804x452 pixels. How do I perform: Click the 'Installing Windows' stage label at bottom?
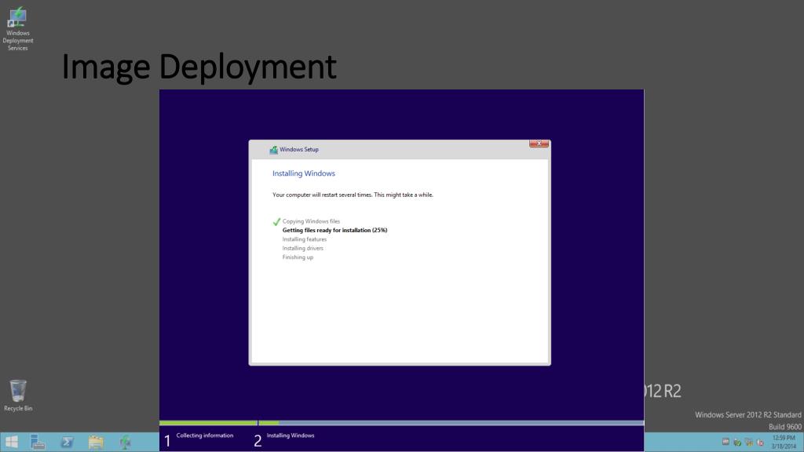pyautogui.click(x=291, y=435)
